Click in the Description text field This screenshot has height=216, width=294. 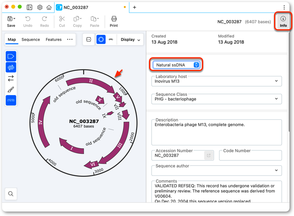(x=217, y=132)
